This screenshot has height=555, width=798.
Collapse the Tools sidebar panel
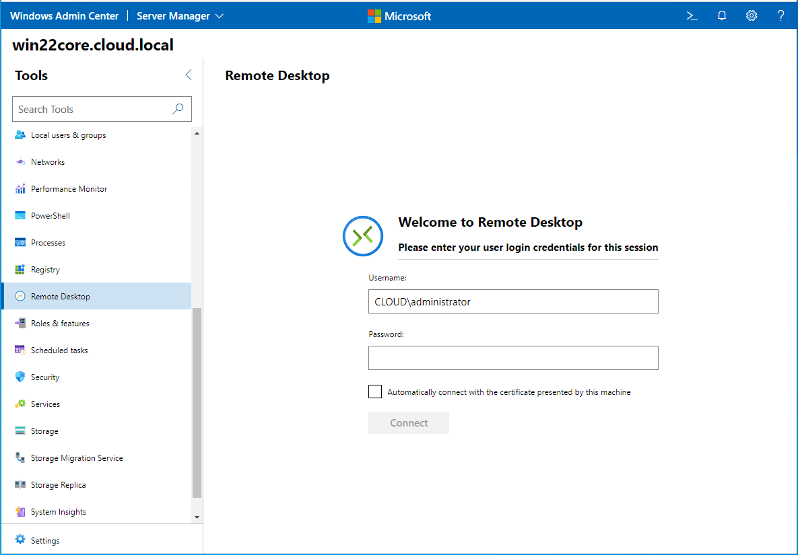[x=188, y=75]
